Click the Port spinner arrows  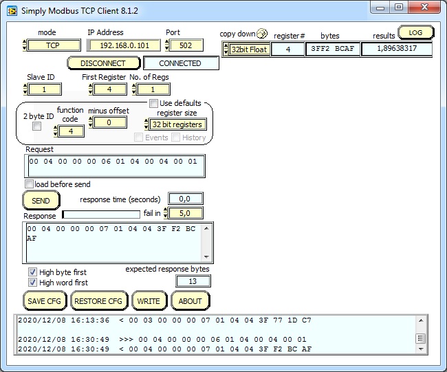[167, 45]
